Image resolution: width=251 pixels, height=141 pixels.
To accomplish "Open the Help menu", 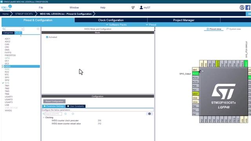I will (x=103, y=7).
